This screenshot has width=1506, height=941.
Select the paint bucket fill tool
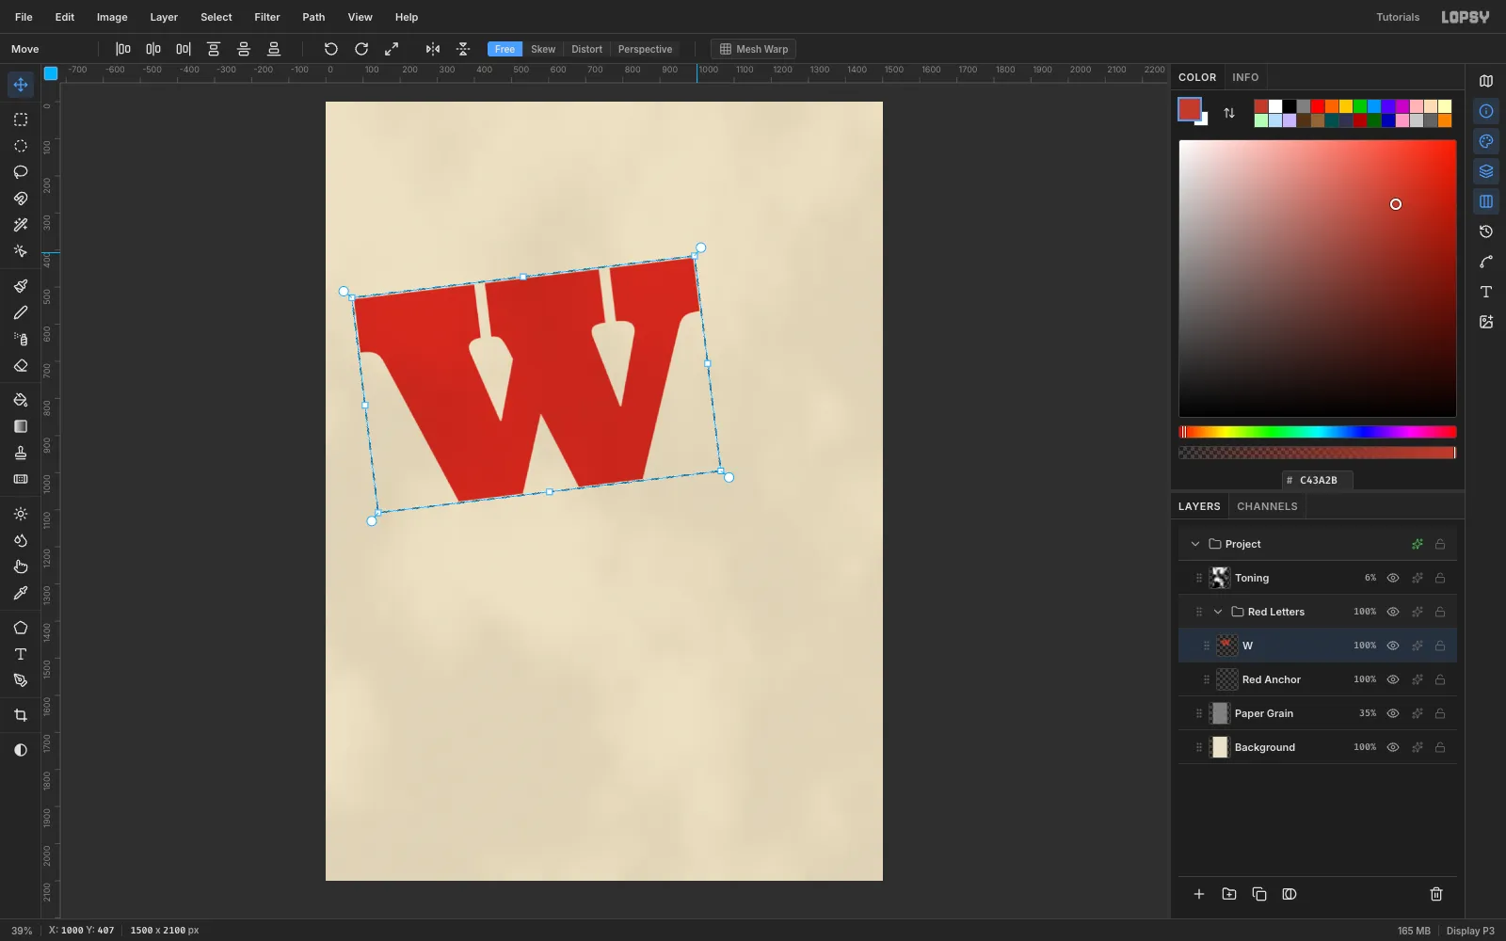click(x=20, y=400)
